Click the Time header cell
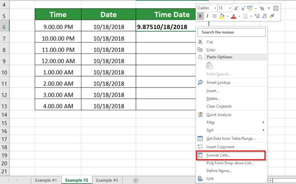 click(x=58, y=14)
